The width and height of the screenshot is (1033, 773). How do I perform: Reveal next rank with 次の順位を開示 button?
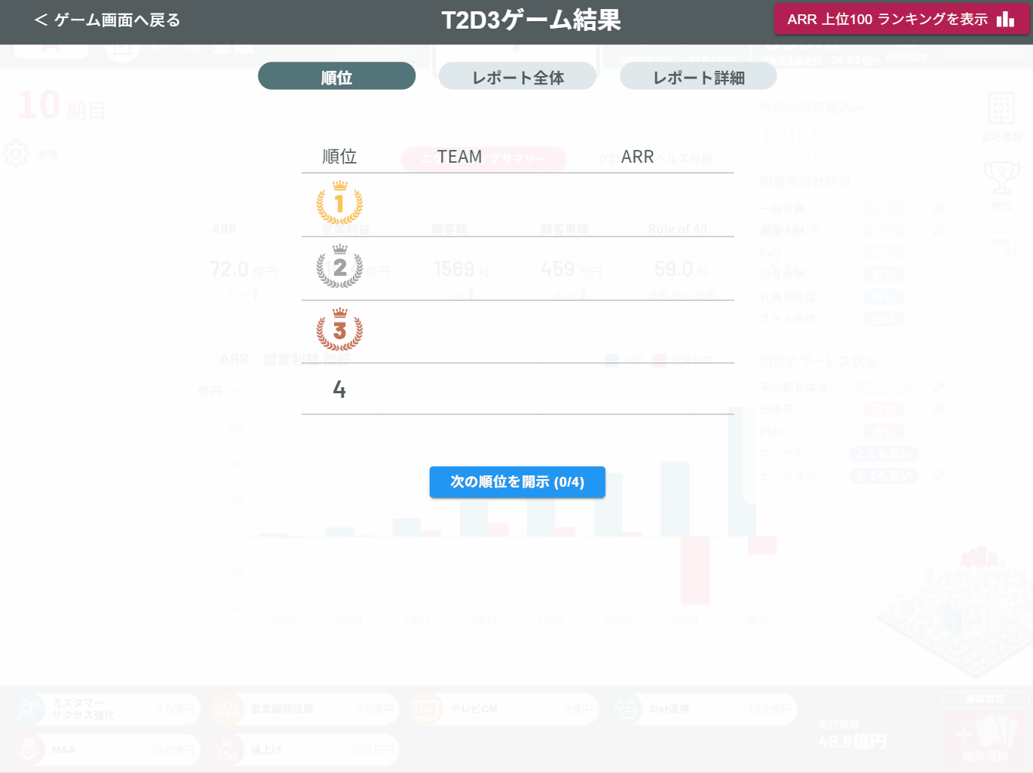tap(517, 482)
